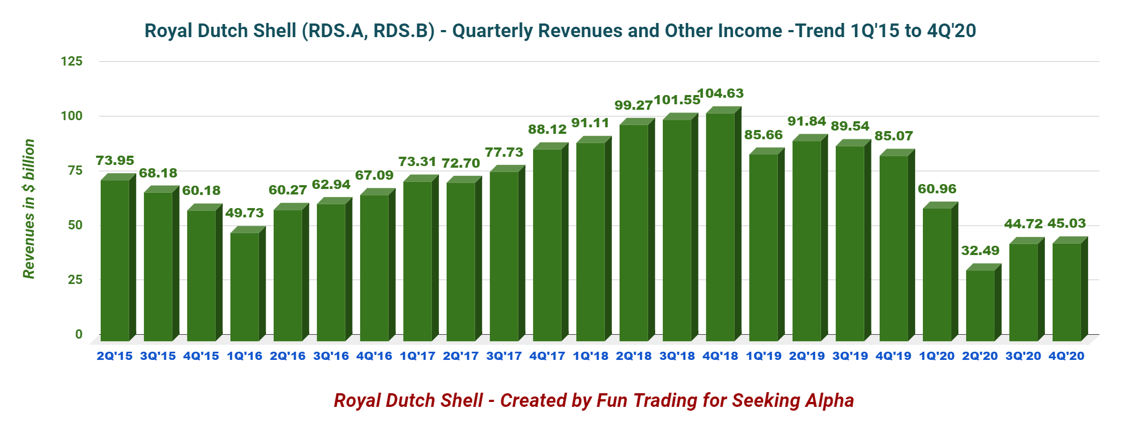Click the 2Q'15 axis label
This screenshot has width=1121, height=432.
[x=115, y=356]
